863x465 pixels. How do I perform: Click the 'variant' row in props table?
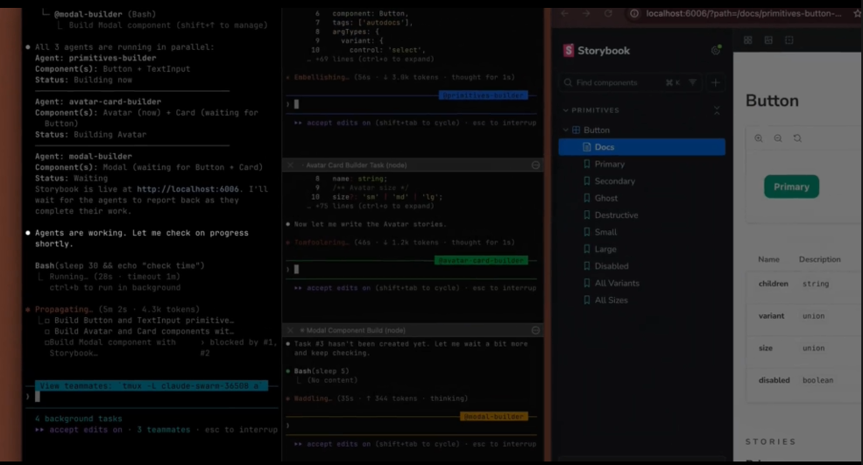(804, 316)
